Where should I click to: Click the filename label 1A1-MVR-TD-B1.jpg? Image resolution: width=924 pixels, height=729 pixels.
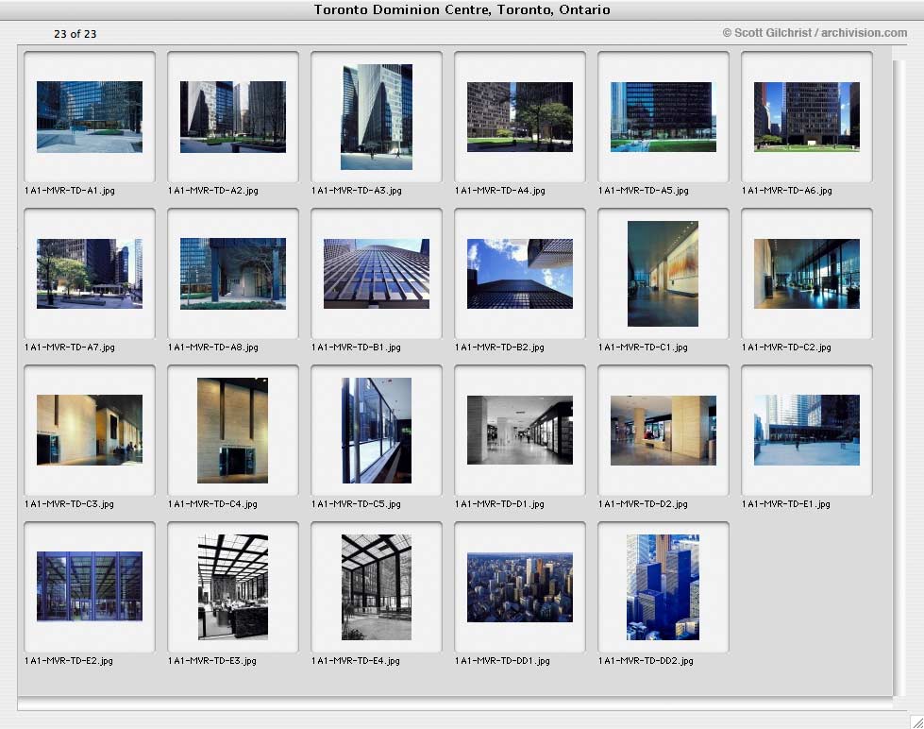(x=356, y=348)
